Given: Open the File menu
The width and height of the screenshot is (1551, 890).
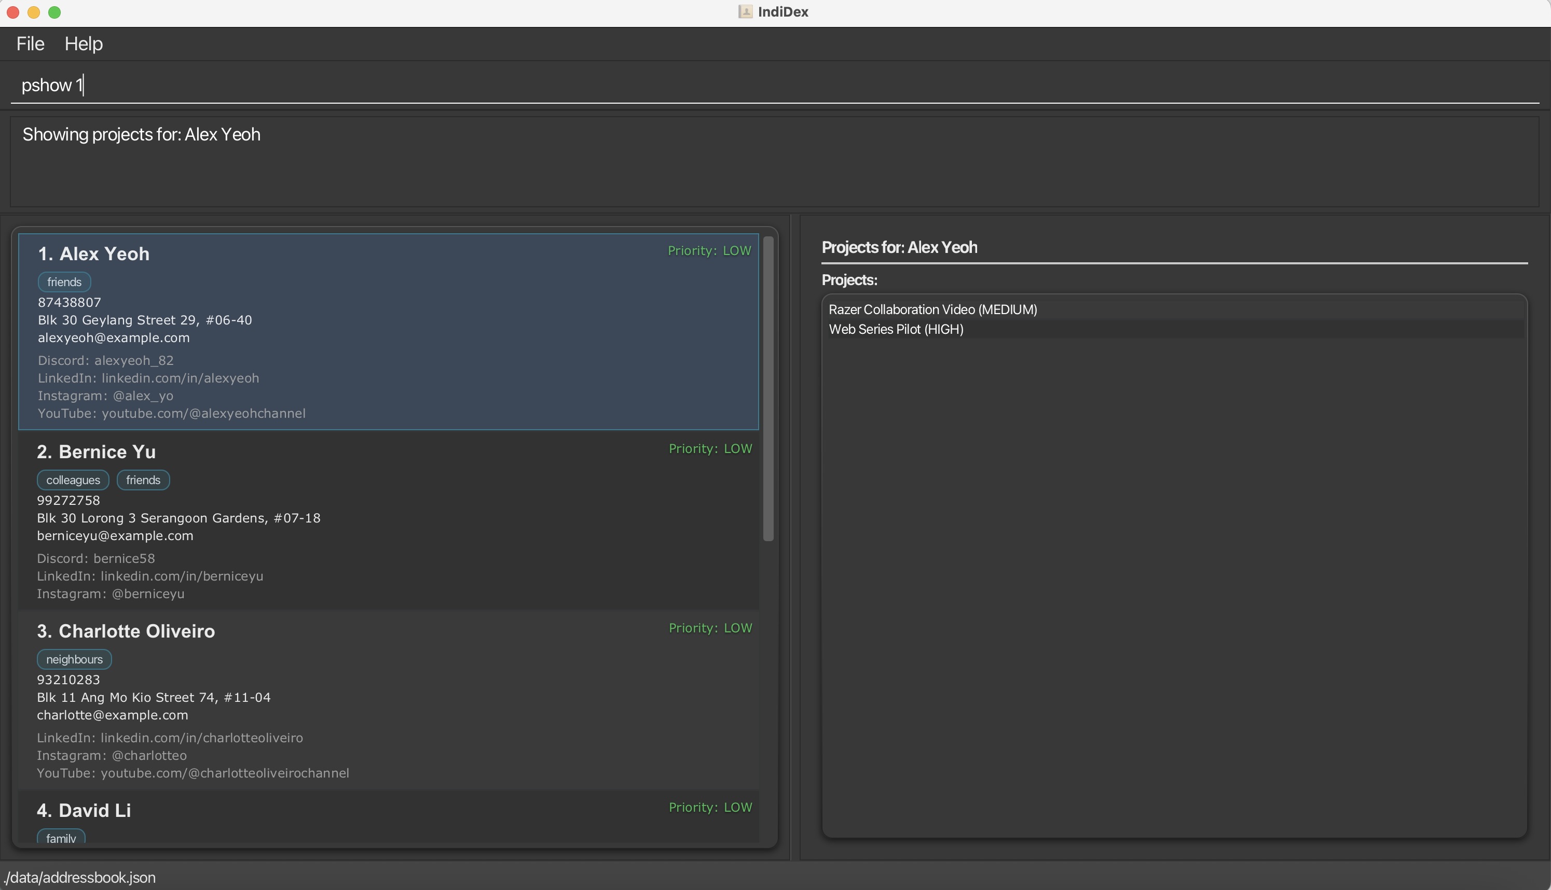Looking at the screenshot, I should [x=30, y=44].
